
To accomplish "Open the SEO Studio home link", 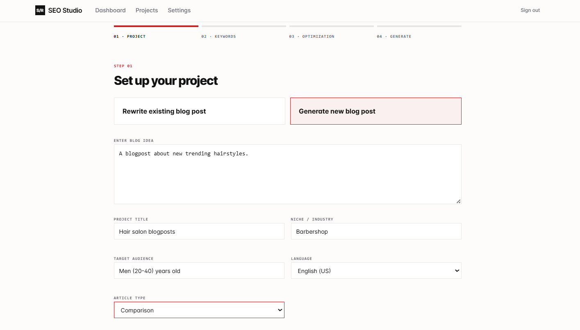I will (x=59, y=10).
